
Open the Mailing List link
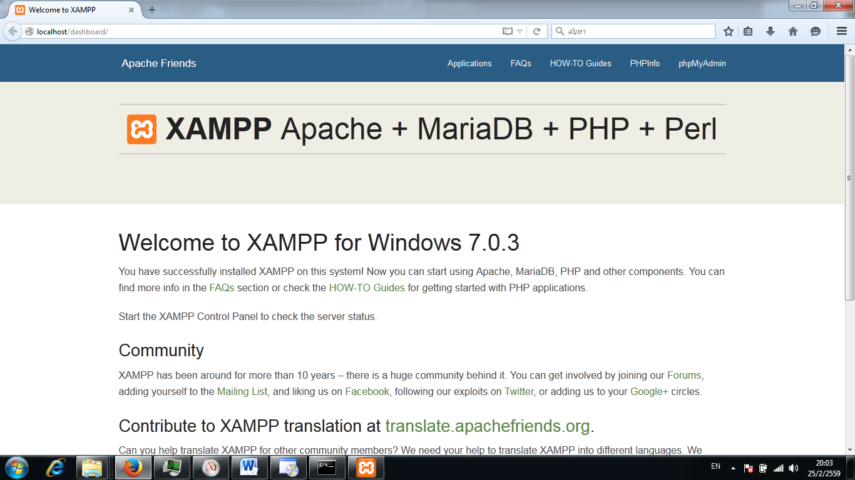pos(242,391)
